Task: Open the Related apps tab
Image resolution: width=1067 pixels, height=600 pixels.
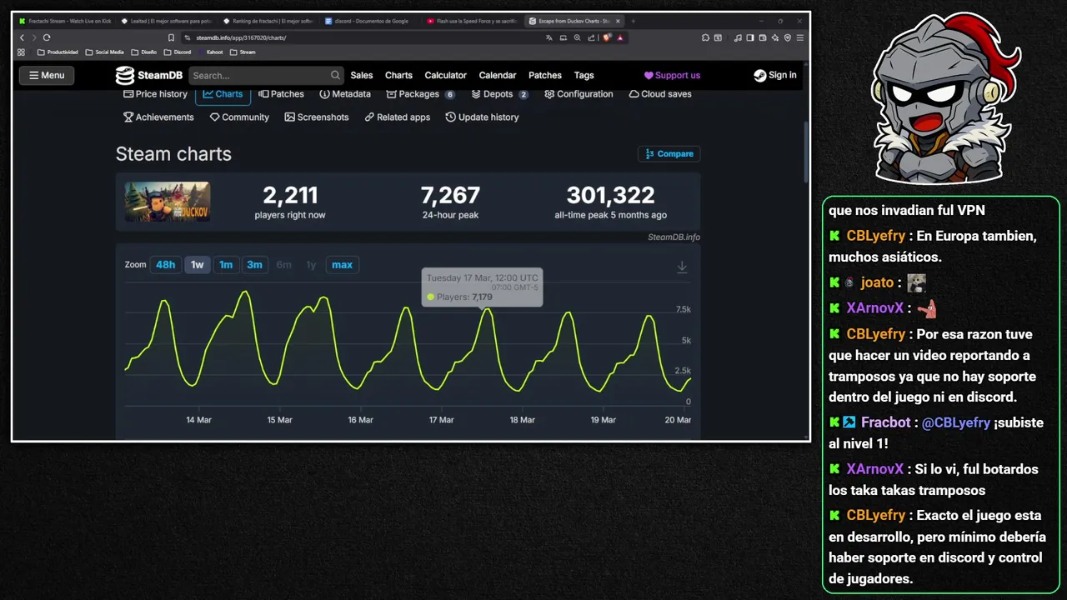Action: [398, 117]
